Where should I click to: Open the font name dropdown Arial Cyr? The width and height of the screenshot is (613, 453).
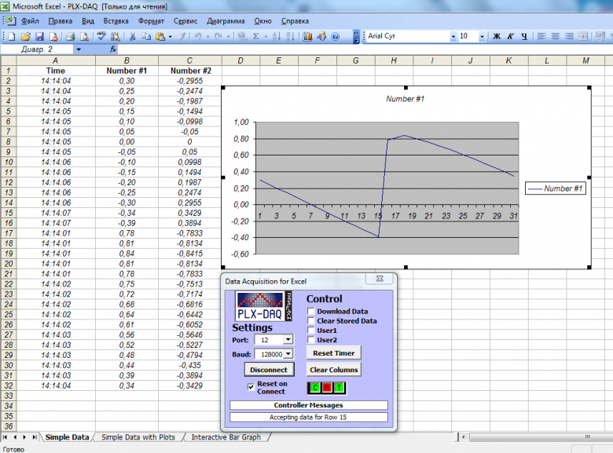point(453,36)
